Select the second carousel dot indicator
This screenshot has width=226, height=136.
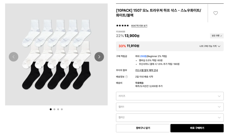click(55, 109)
